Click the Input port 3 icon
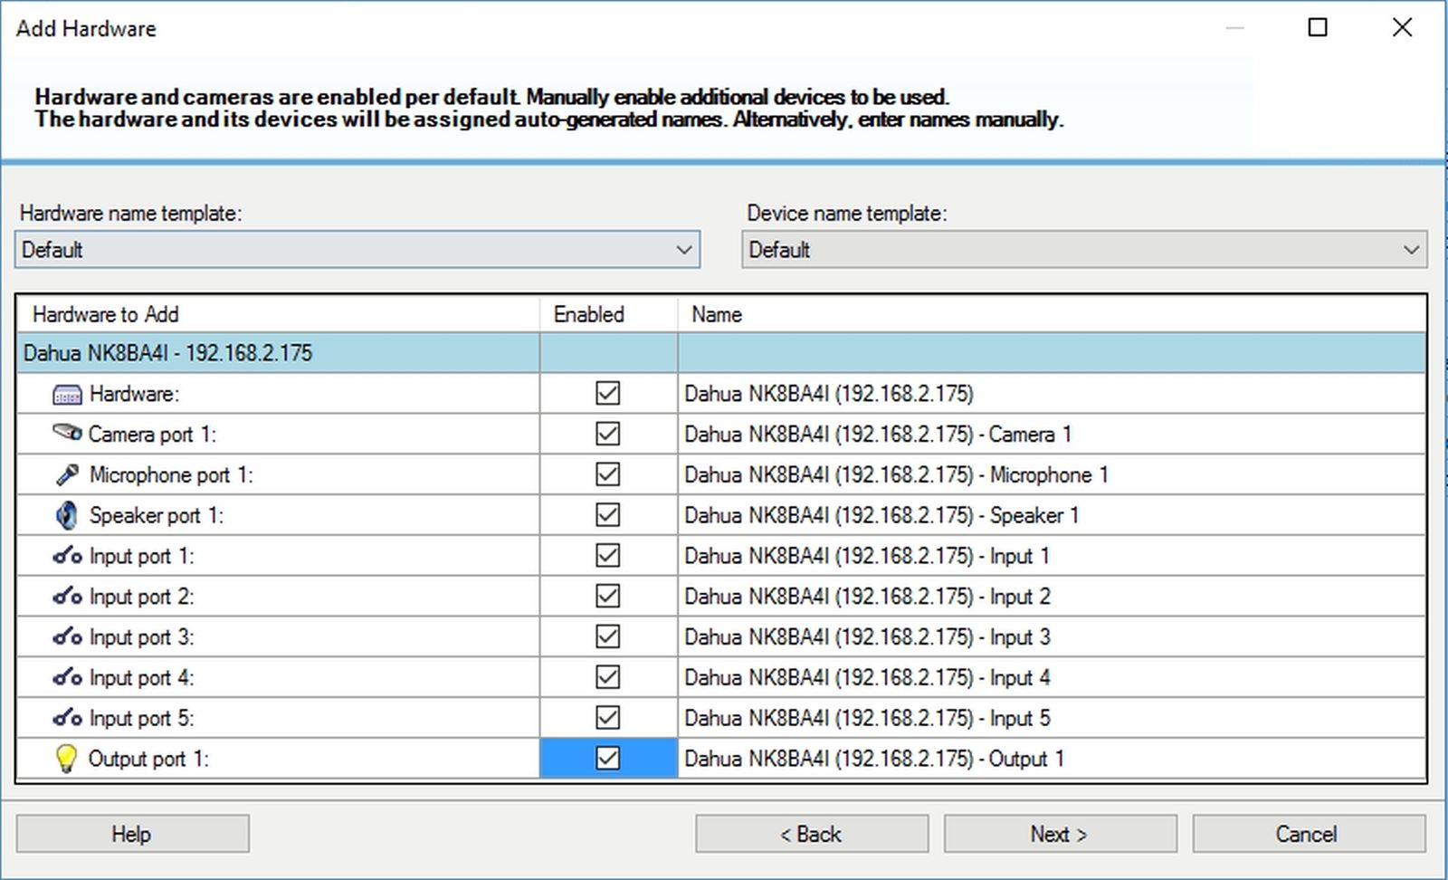 (x=67, y=637)
